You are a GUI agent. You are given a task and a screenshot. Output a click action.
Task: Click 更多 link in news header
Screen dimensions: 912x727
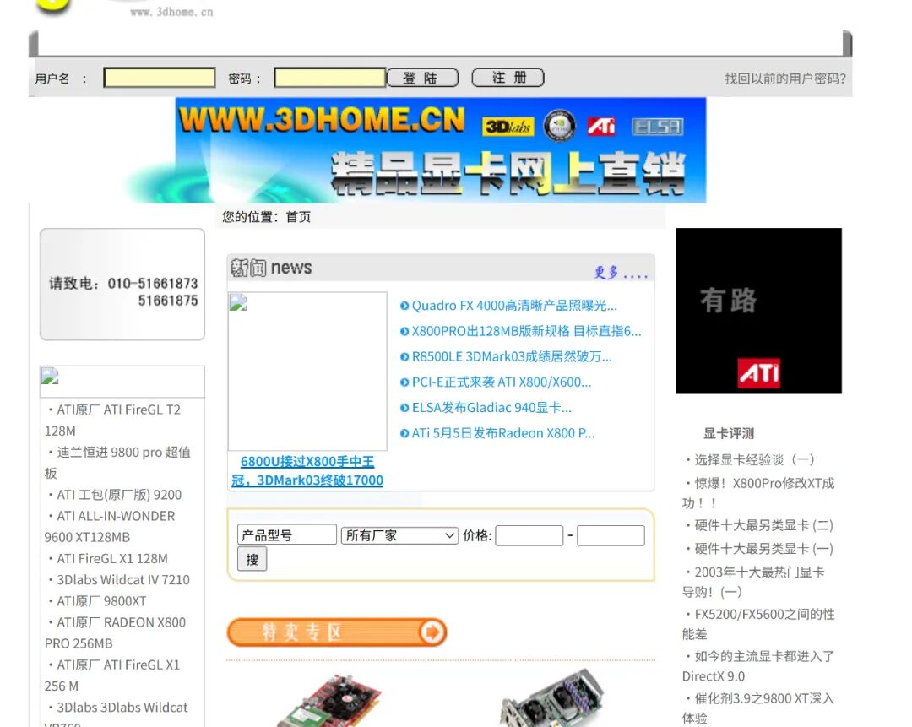620,272
